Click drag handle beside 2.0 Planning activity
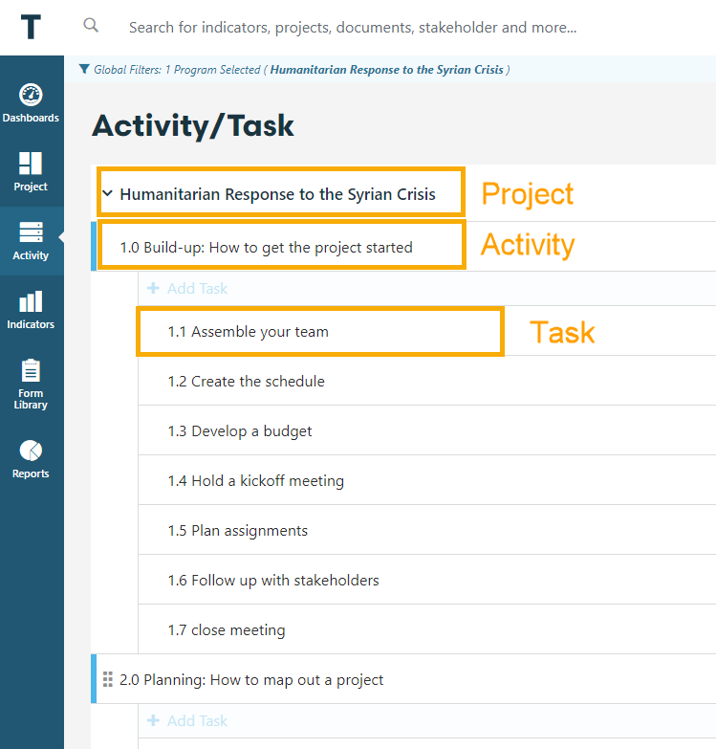This screenshot has height=749, width=716. [x=107, y=680]
